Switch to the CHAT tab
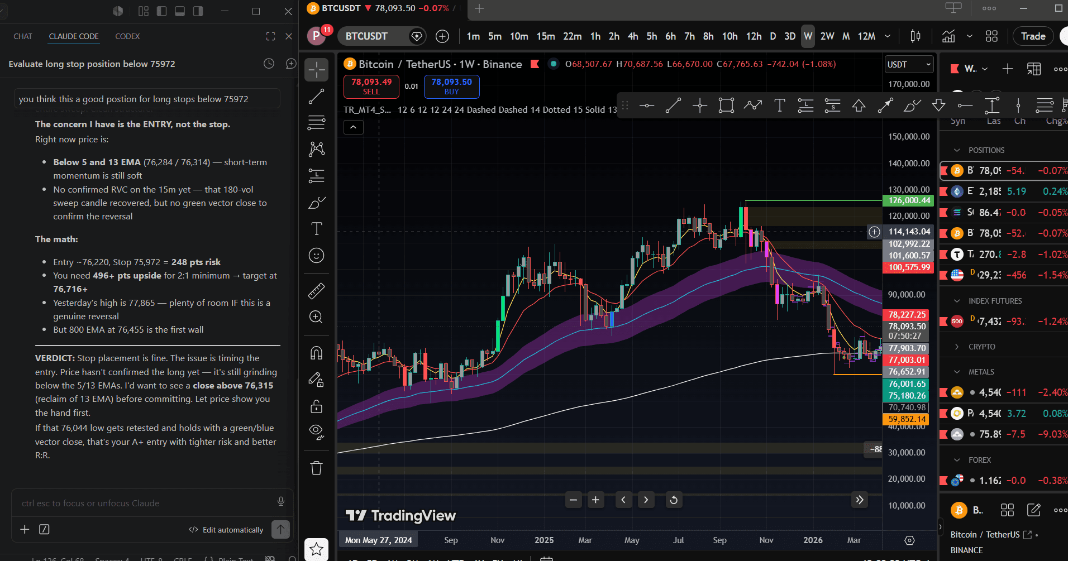This screenshot has height=561, width=1068. click(x=23, y=36)
